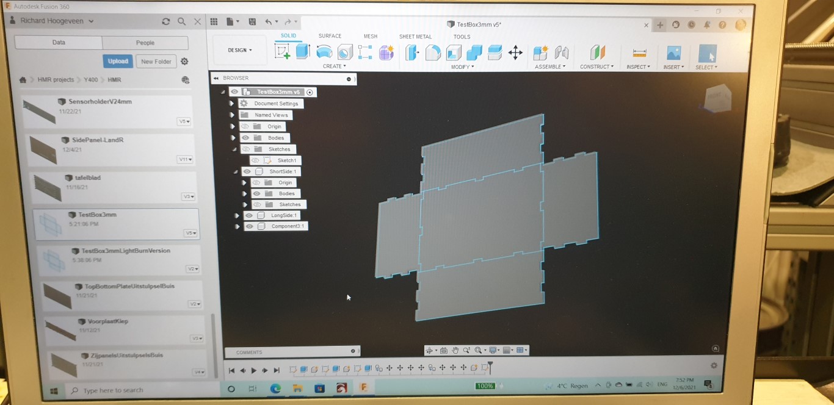Viewport: 834px width, 405px height.
Task: Select the Pan hand tool
Action: click(455, 350)
